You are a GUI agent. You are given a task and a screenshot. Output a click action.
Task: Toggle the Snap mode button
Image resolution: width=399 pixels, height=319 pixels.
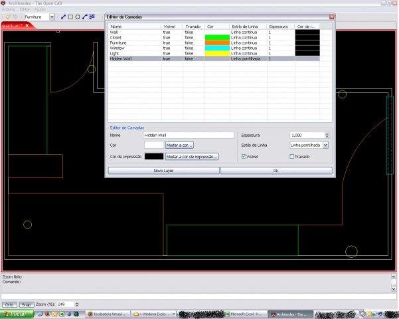26,304
